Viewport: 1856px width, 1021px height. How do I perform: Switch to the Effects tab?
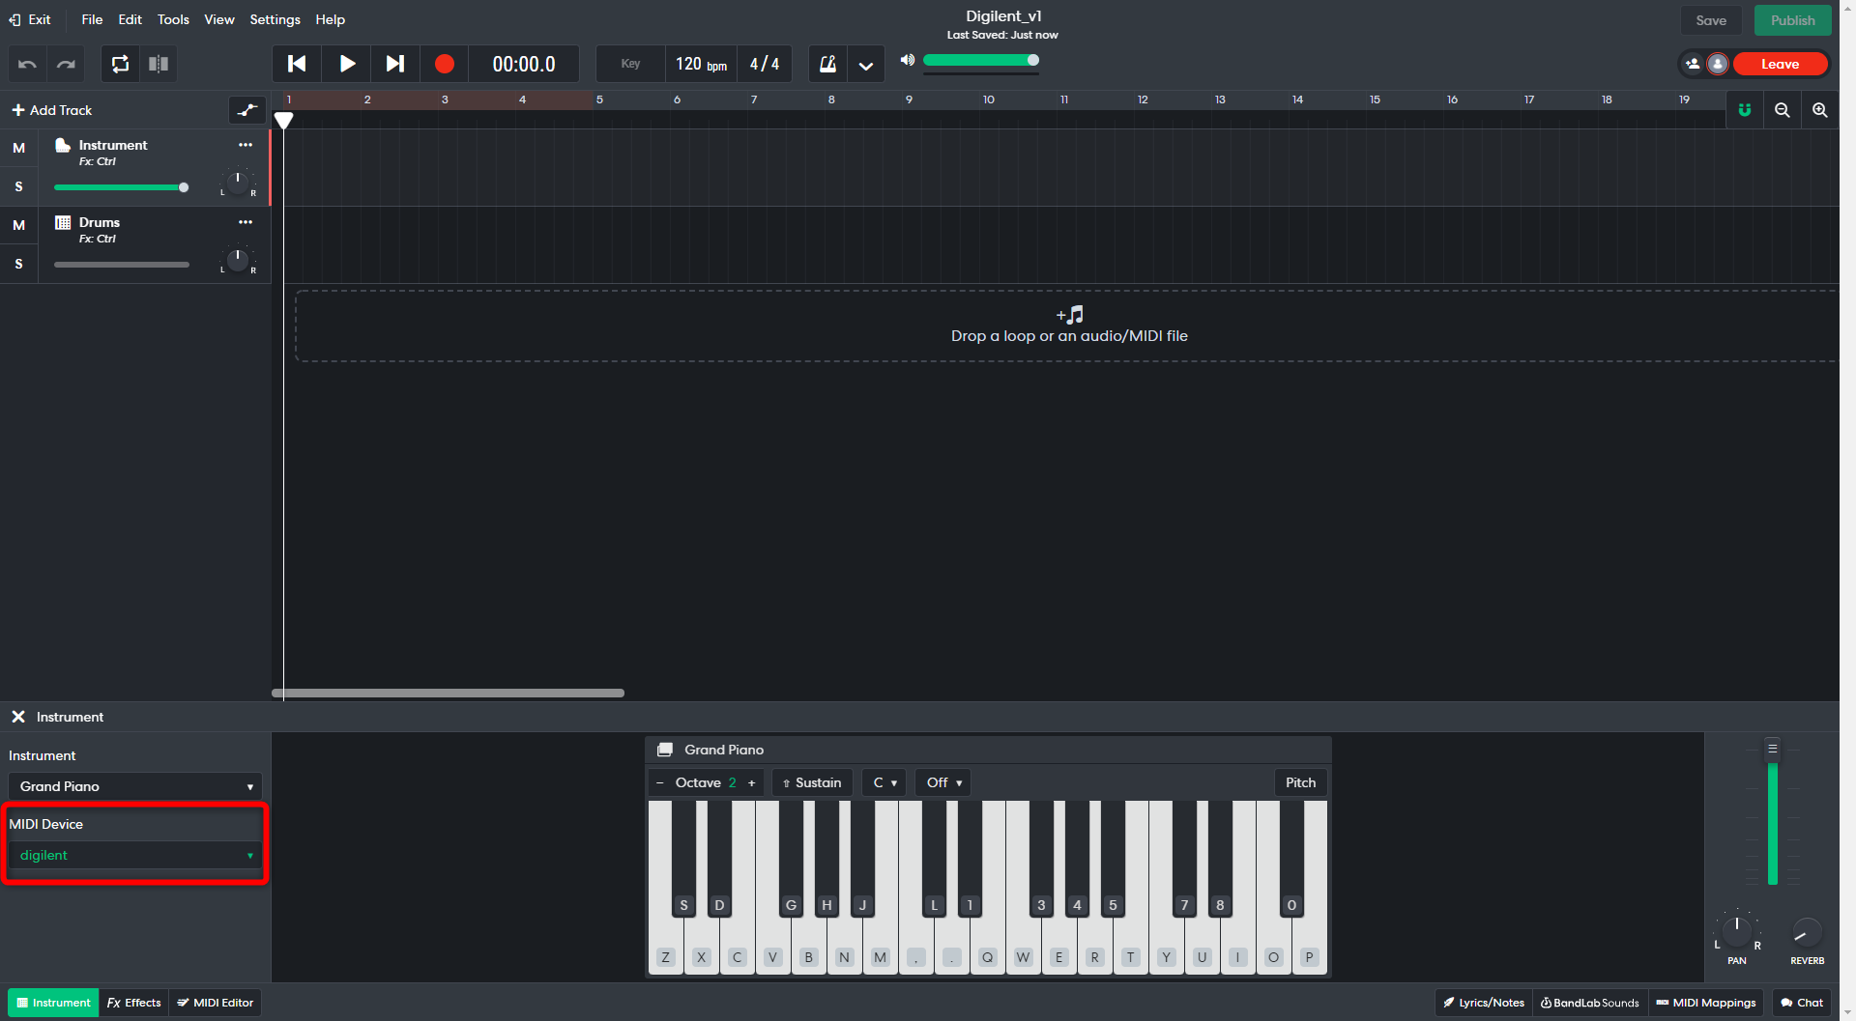pos(133,1003)
